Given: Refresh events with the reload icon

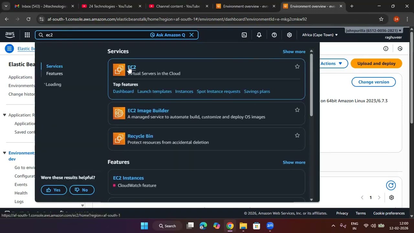Looking at the screenshot, I should pyautogui.click(x=391, y=185).
